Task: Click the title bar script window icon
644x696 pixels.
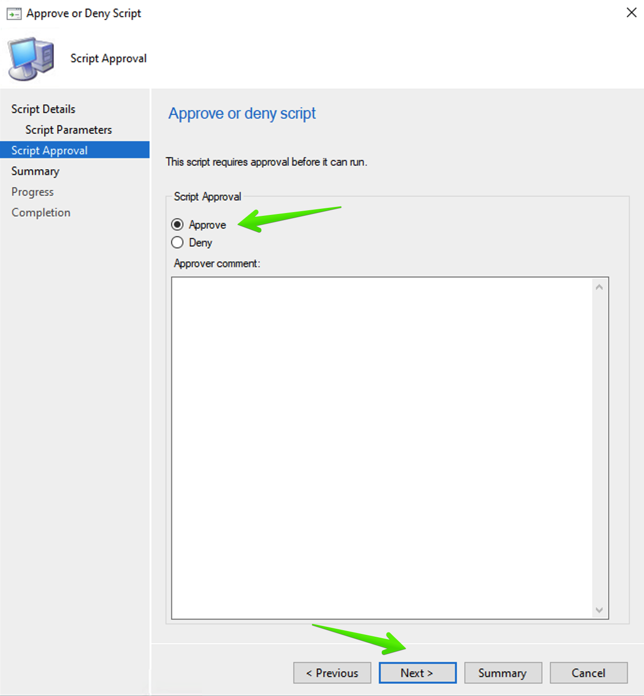Action: pyautogui.click(x=14, y=14)
